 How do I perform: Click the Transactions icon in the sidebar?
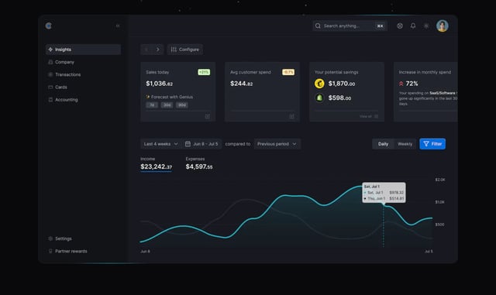pyautogui.click(x=50, y=74)
